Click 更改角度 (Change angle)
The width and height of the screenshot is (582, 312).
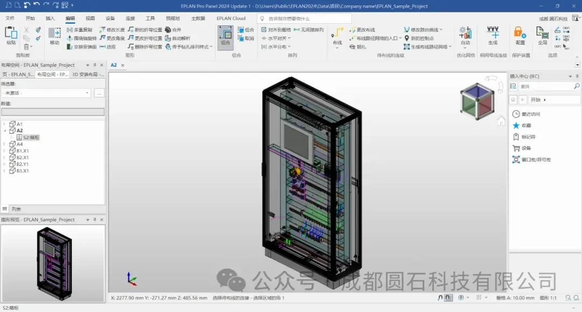pyautogui.click(x=112, y=38)
